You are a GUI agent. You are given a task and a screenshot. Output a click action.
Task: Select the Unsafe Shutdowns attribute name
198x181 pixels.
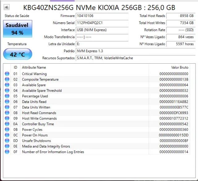pyautogui.click(x=37, y=141)
